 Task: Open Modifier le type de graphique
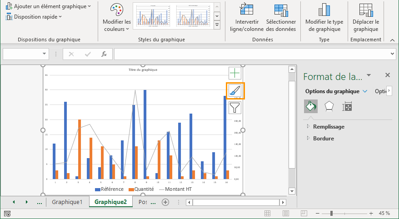click(324, 18)
